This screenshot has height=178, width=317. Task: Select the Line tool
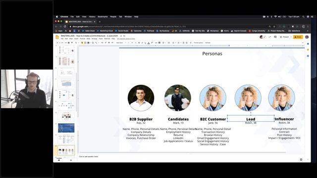[x=96, y=43]
